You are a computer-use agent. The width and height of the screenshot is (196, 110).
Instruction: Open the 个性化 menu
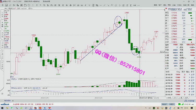179,5
